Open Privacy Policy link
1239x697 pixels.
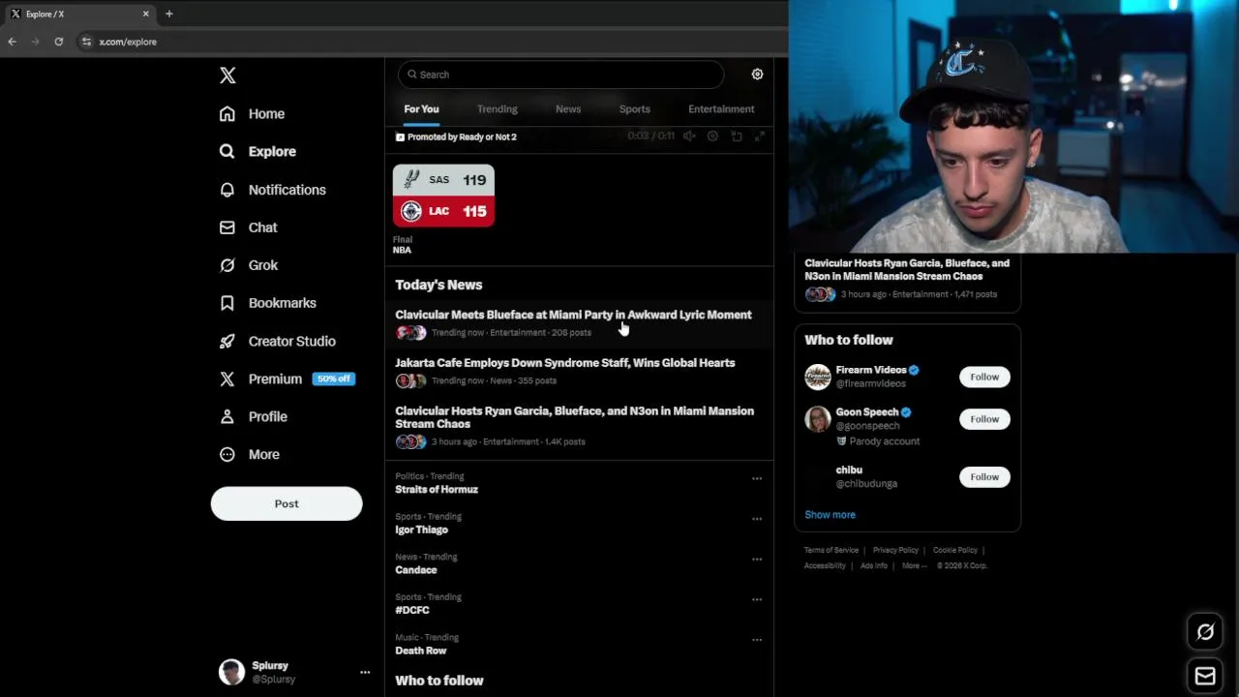(895, 550)
